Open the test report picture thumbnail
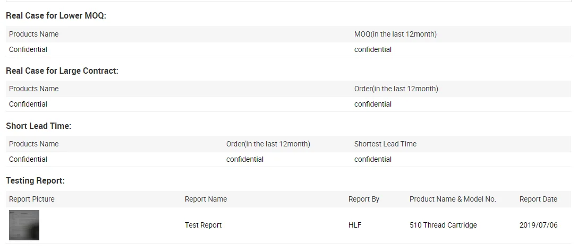This screenshot has width=578, height=252. point(24,225)
